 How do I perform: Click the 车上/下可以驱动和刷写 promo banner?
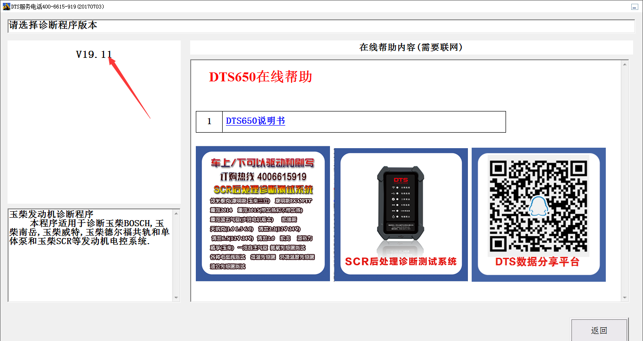tap(263, 214)
